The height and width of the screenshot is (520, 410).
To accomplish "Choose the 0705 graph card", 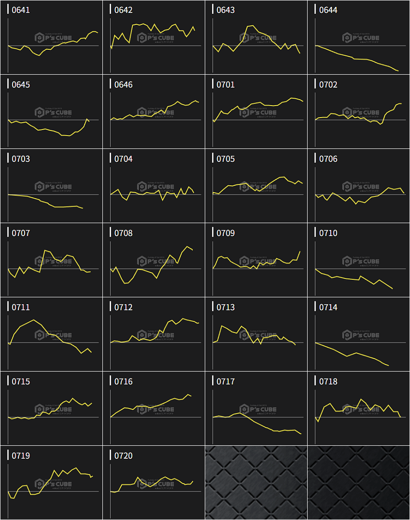I will click(x=256, y=186).
